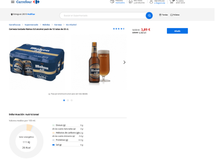Click the Tu cesta está vacía text
Image resolution: width=216 pixels, height=166 pixels.
point(181,2)
